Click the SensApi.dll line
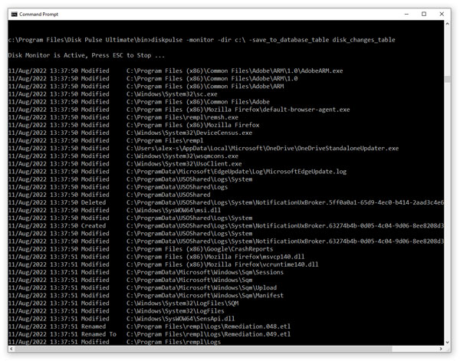This screenshot has height=361, width=460. click(121, 319)
